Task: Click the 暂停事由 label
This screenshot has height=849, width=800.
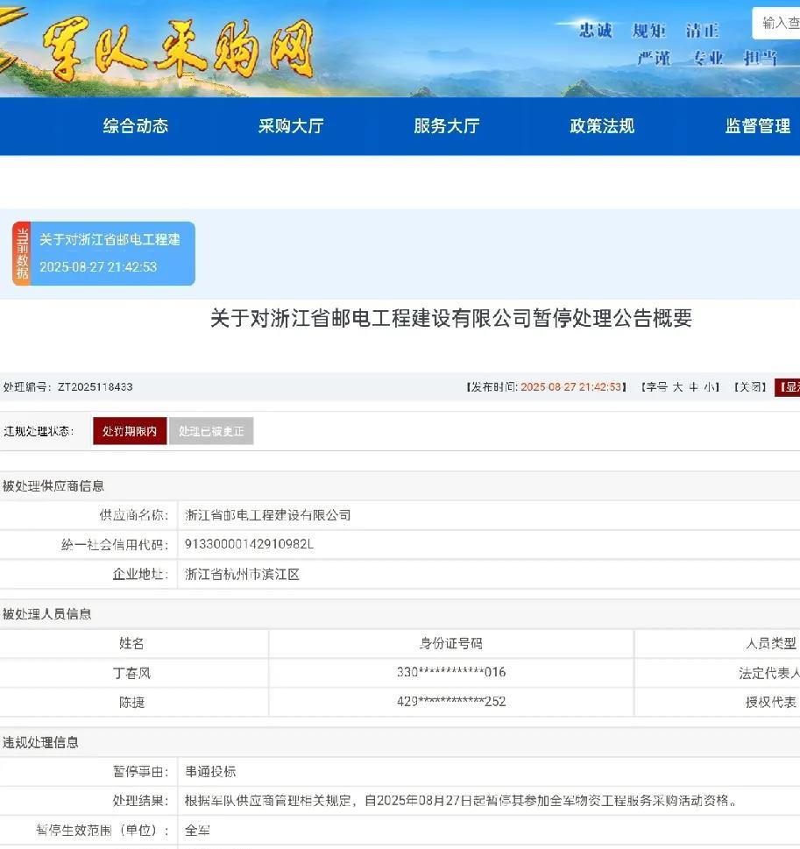Action: click(x=140, y=772)
